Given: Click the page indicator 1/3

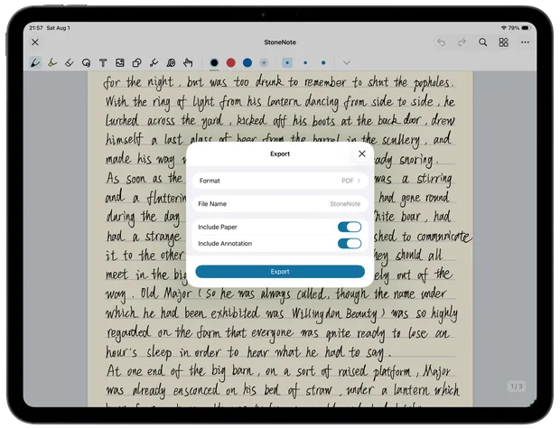Looking at the screenshot, I should [x=517, y=387].
